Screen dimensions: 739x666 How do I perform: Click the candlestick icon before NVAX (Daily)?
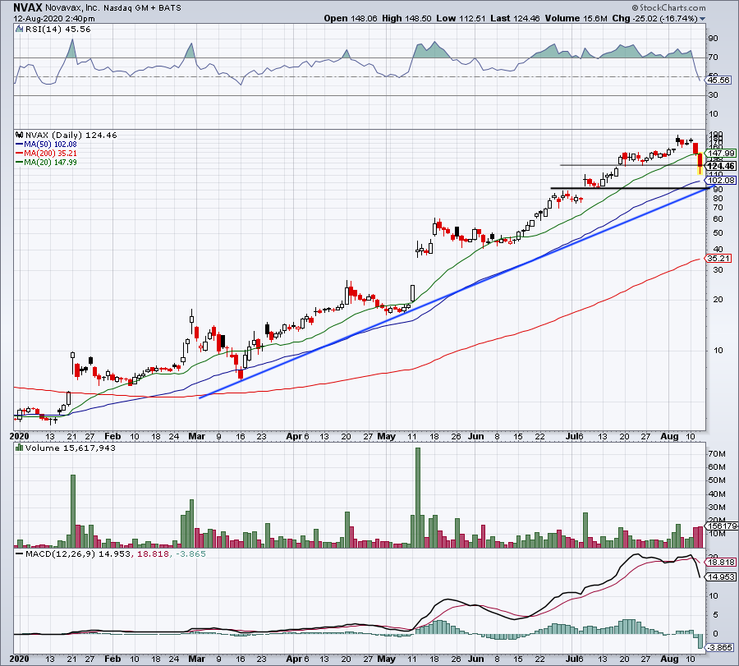[x=20, y=135]
